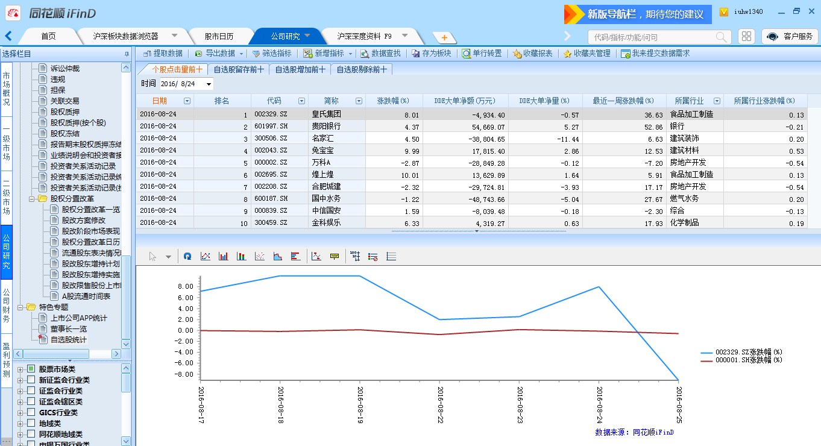The height and width of the screenshot is (446, 821).
Task: Collapse the 股权分置改革 tree folder
Action: click(x=31, y=198)
